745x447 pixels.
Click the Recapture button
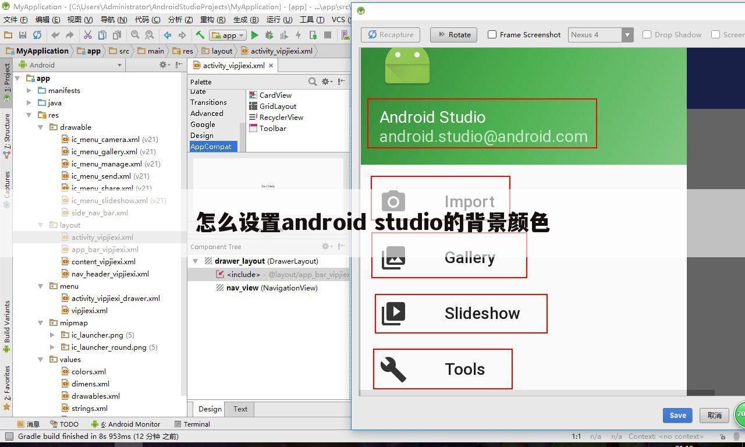[391, 34]
